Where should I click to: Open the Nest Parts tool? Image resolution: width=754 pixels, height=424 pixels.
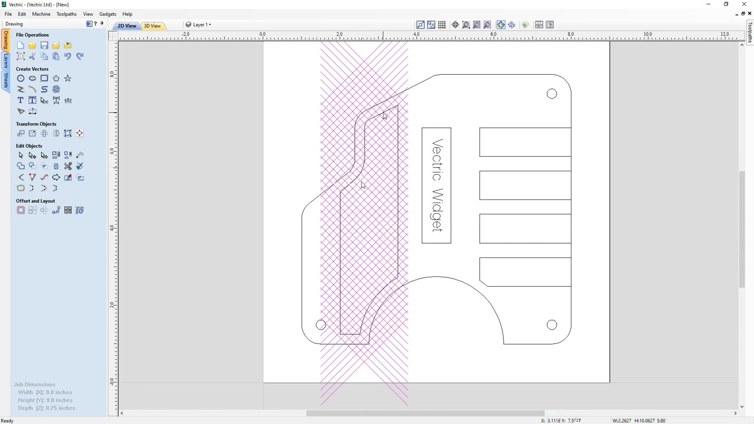point(80,210)
